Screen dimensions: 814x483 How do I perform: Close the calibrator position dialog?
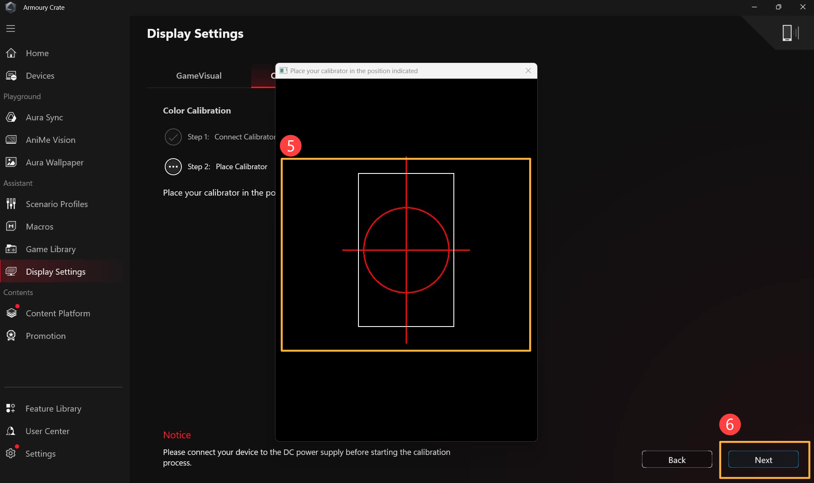(528, 71)
